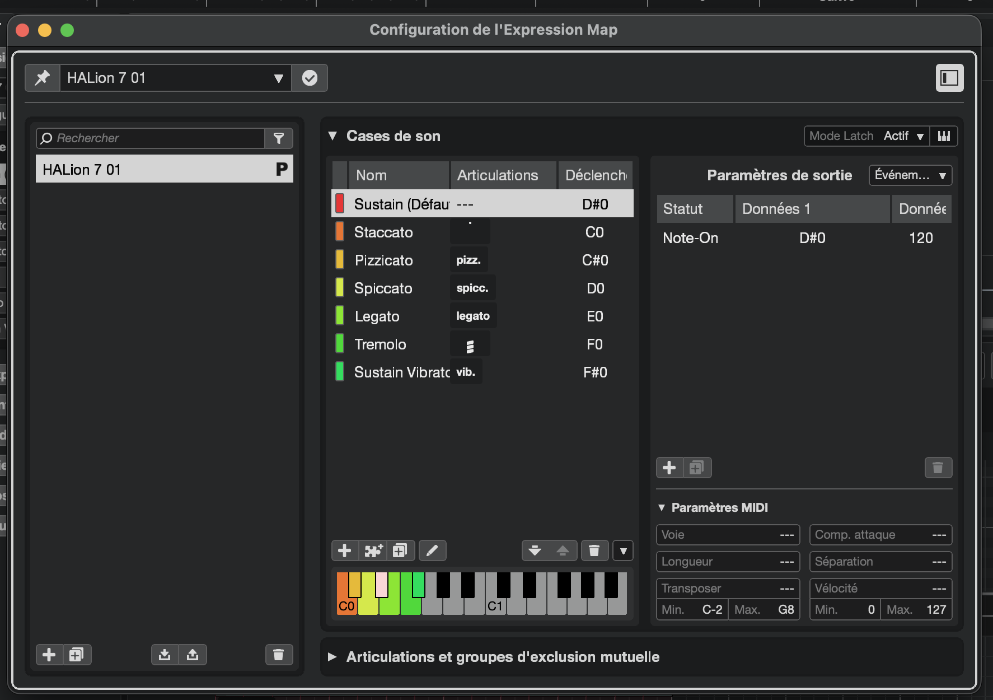Delete the selected sound slot with trash

pos(594,550)
